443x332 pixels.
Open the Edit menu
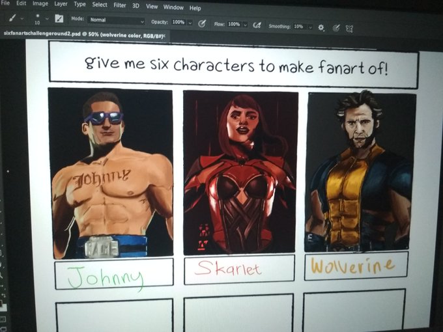click(x=21, y=3)
